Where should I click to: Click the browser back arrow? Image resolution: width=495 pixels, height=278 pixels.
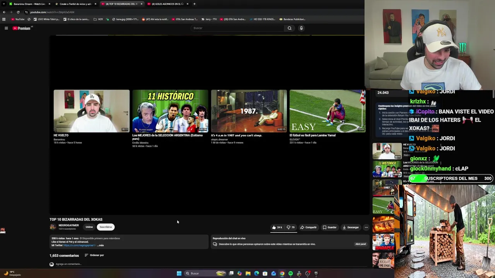point(4,12)
